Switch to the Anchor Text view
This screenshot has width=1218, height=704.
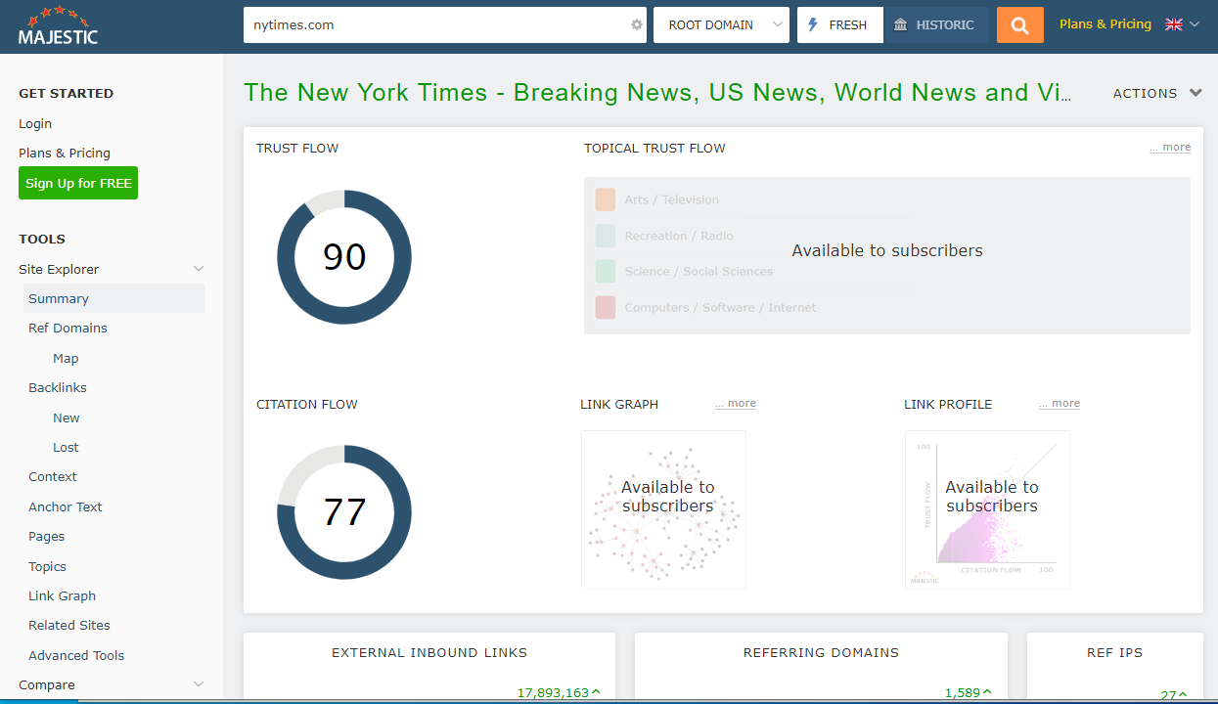pyautogui.click(x=65, y=506)
